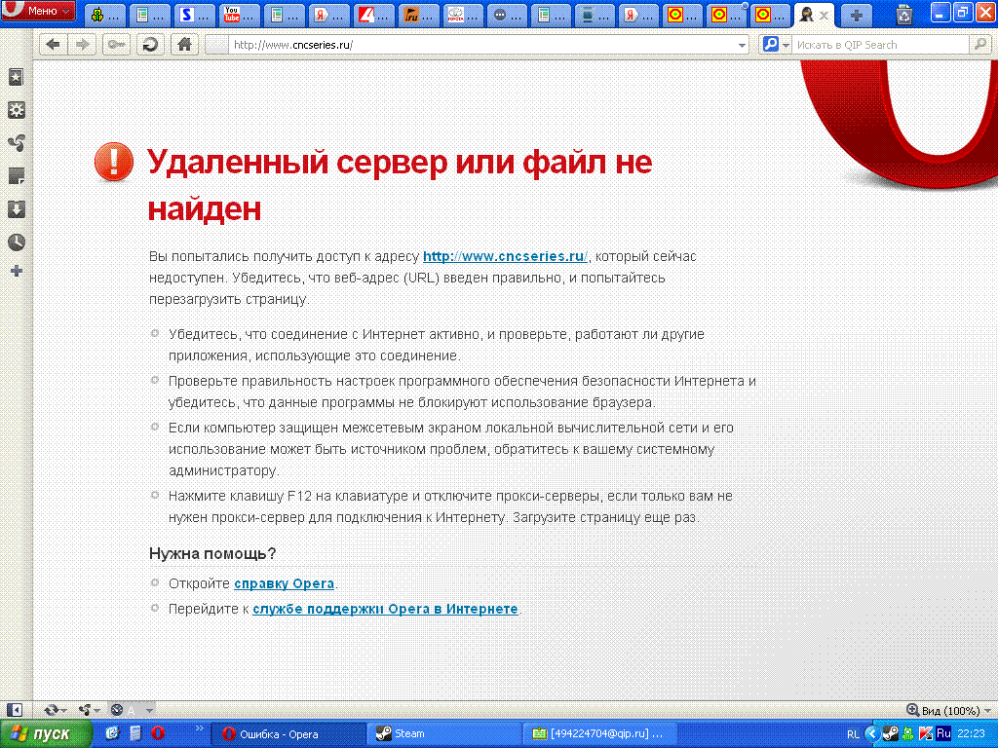Expand the address bar history dropdown

(x=742, y=45)
